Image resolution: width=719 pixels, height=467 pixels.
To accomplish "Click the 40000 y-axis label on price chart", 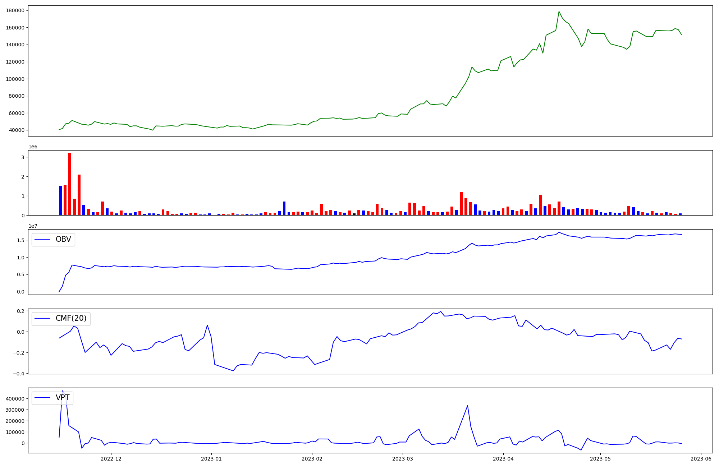I will (x=17, y=130).
